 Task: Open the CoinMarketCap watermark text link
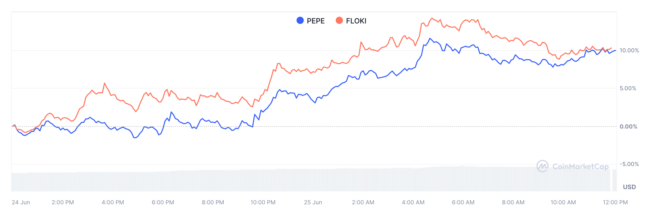tap(580, 166)
